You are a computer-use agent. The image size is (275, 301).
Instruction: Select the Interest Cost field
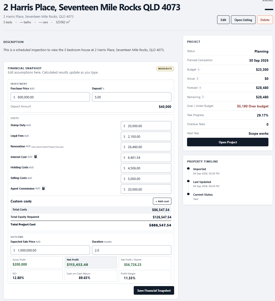tap(146, 157)
